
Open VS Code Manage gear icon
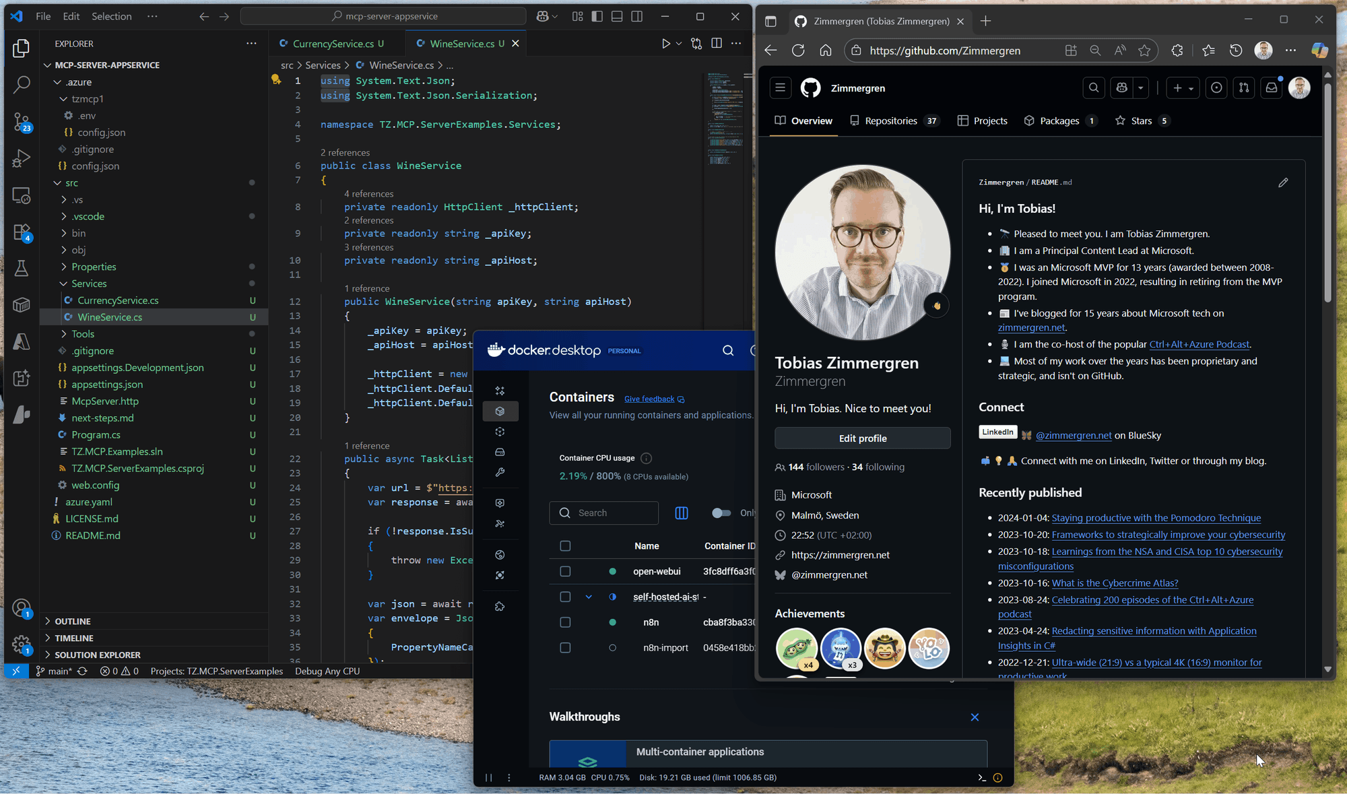tap(22, 644)
